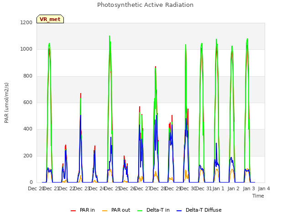This screenshot has height=219, width=292.
Task: Click the Jan 1 x-axis tick label
Action: [219, 188]
